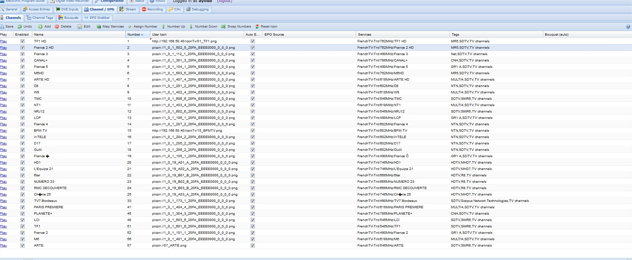Switch to Channel Tags sub-tab
632x260 pixels.
[40, 18]
